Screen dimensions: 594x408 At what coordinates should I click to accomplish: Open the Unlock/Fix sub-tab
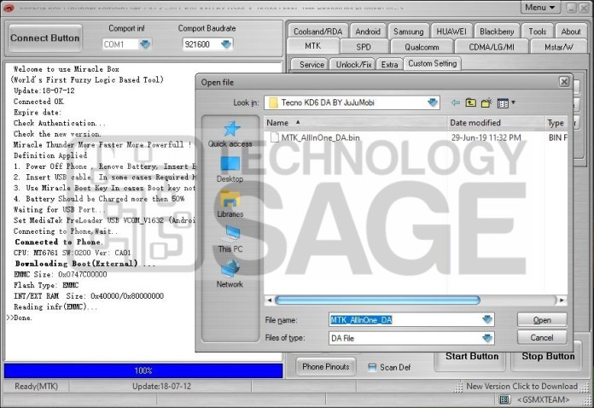coord(353,64)
